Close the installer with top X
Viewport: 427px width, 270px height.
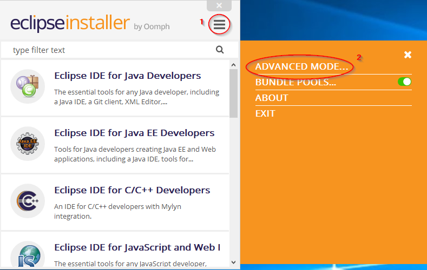click(x=219, y=5)
